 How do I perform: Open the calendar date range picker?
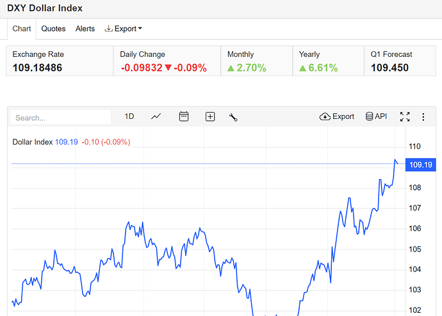184,116
